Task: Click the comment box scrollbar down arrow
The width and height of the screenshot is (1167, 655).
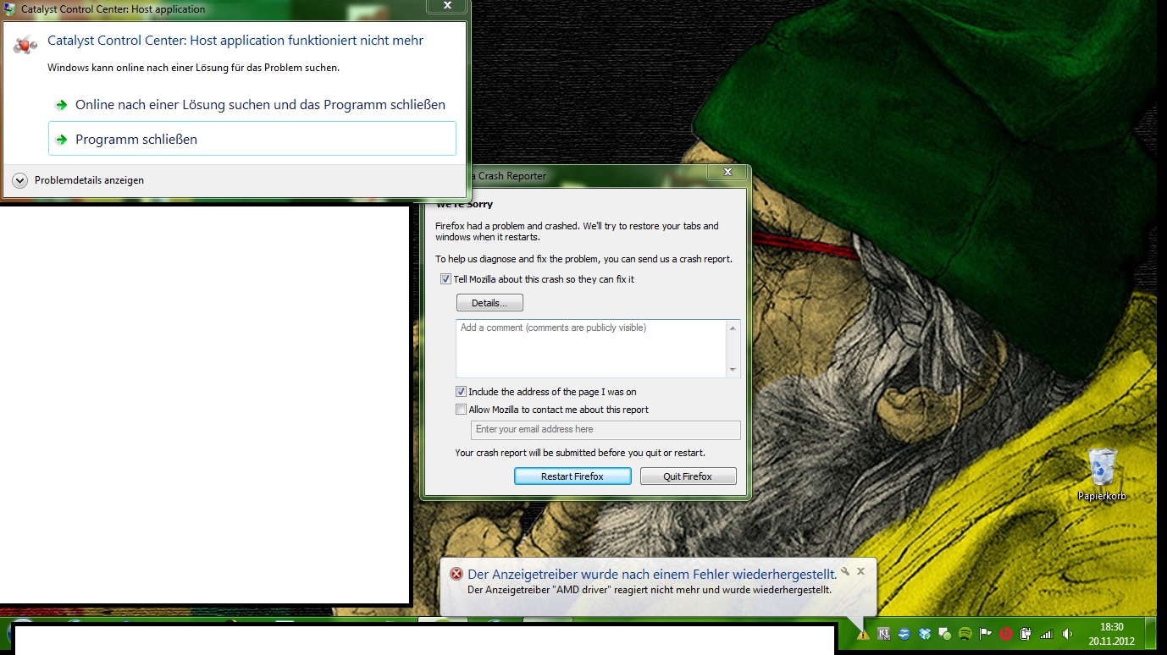Action: coord(733,370)
